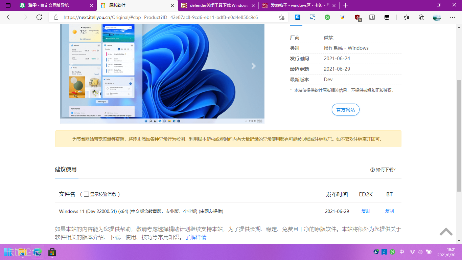The image size is (462, 260).
Task: Open the Collections panel
Action: tap(421, 17)
